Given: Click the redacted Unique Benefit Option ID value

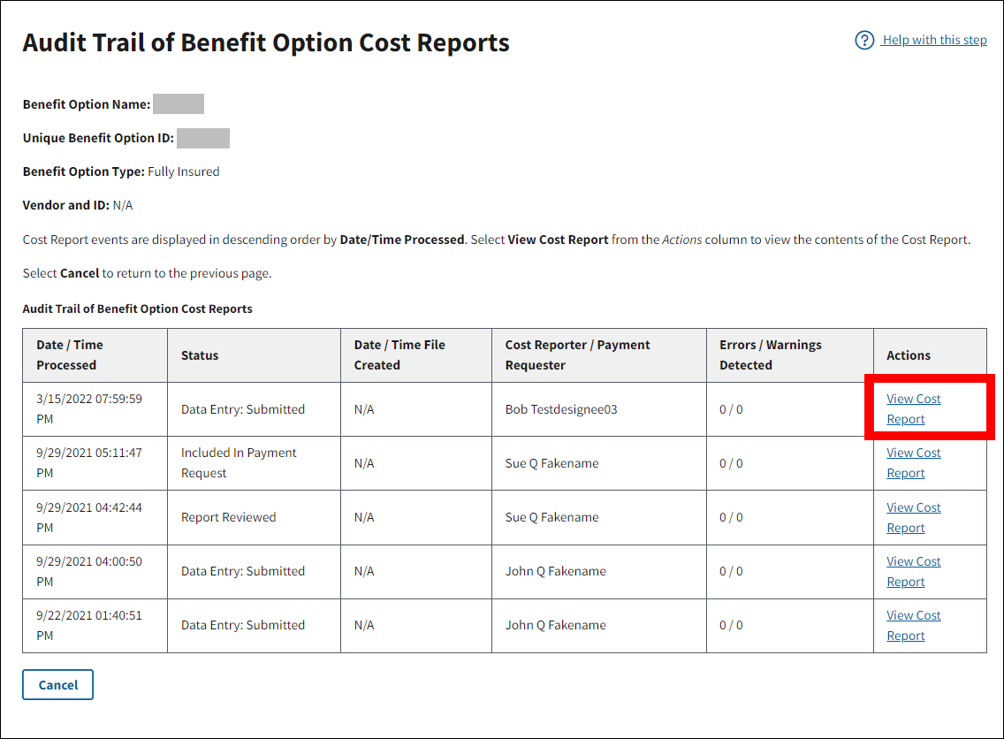Looking at the screenshot, I should coord(203,138).
